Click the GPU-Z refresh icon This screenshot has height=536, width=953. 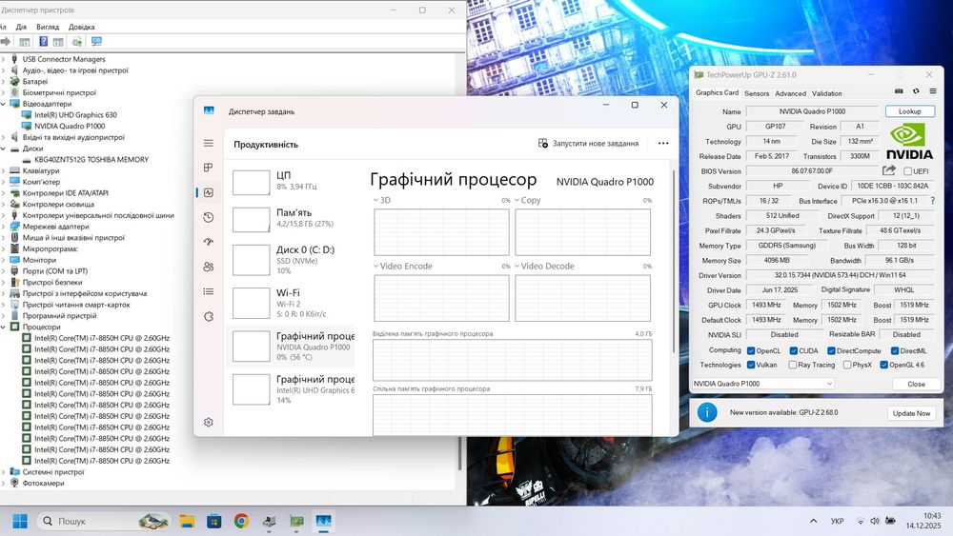tap(916, 91)
